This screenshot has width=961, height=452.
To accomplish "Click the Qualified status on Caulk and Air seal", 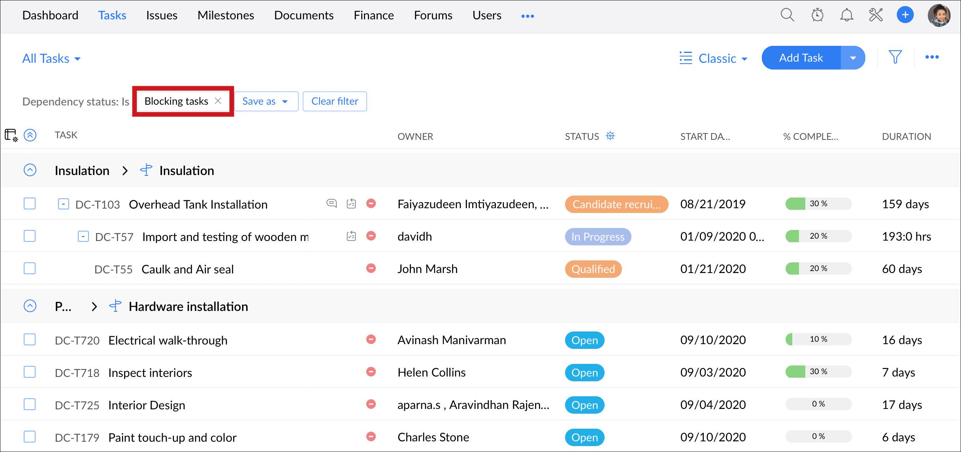I will click(593, 269).
